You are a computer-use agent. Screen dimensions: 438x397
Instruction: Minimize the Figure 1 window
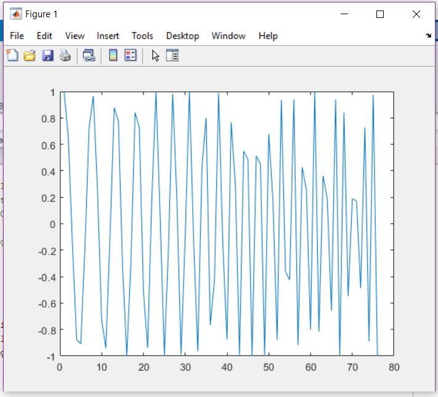pyautogui.click(x=344, y=14)
